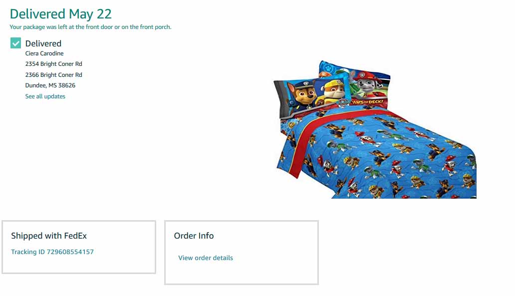515x296 pixels.
Task: Click inside the Order Info box
Action: 242,253
